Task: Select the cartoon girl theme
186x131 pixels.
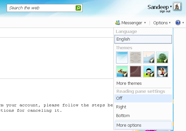Action: click(x=149, y=71)
